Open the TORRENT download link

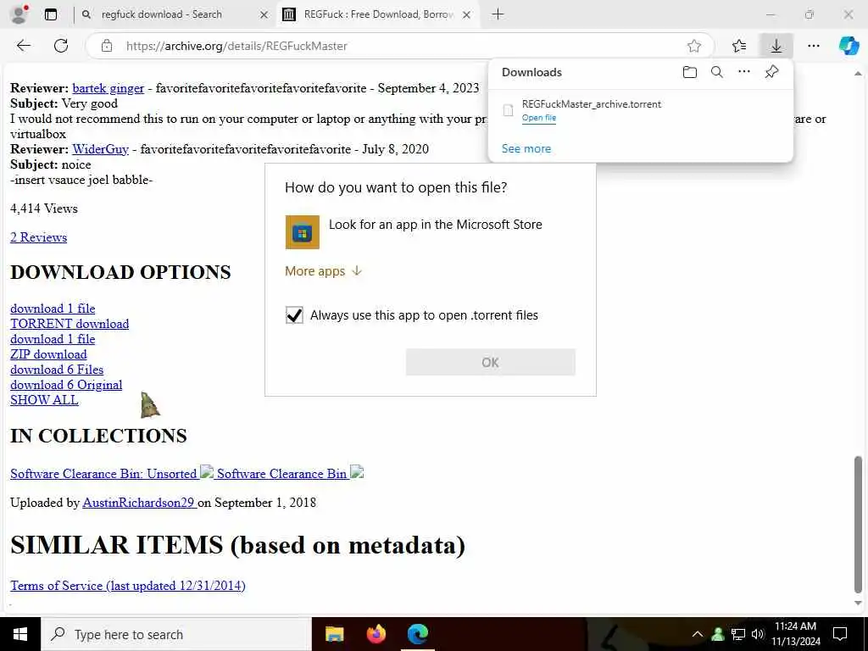[70, 324]
